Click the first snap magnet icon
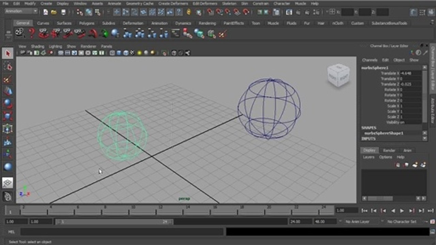The image size is (436, 245). (x=211, y=12)
